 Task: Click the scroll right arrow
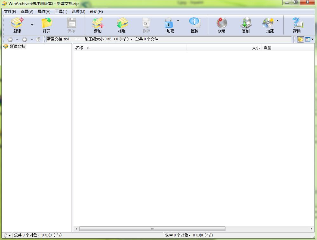tap(311, 229)
